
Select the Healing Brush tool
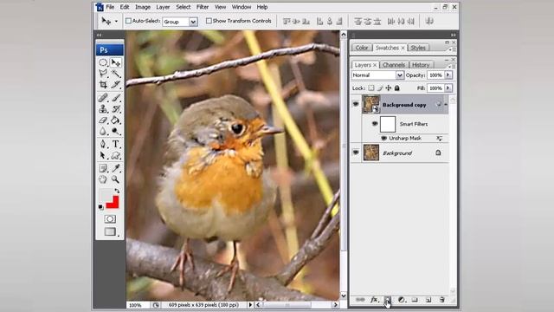tap(103, 98)
